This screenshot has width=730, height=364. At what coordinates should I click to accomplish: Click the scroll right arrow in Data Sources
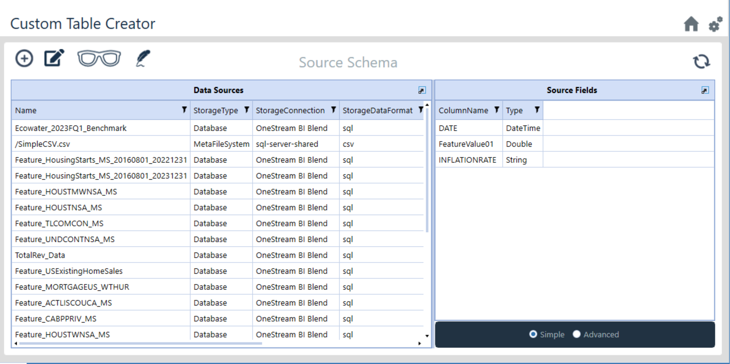(419, 343)
